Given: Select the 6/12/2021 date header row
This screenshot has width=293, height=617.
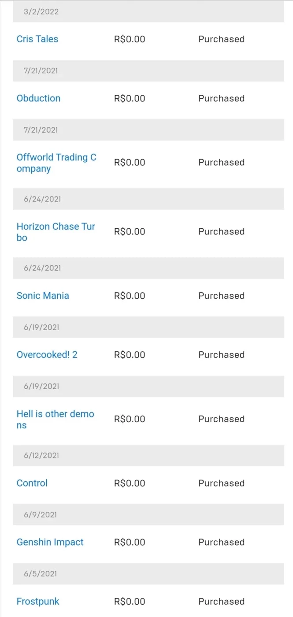Looking at the screenshot, I should [x=148, y=455].
